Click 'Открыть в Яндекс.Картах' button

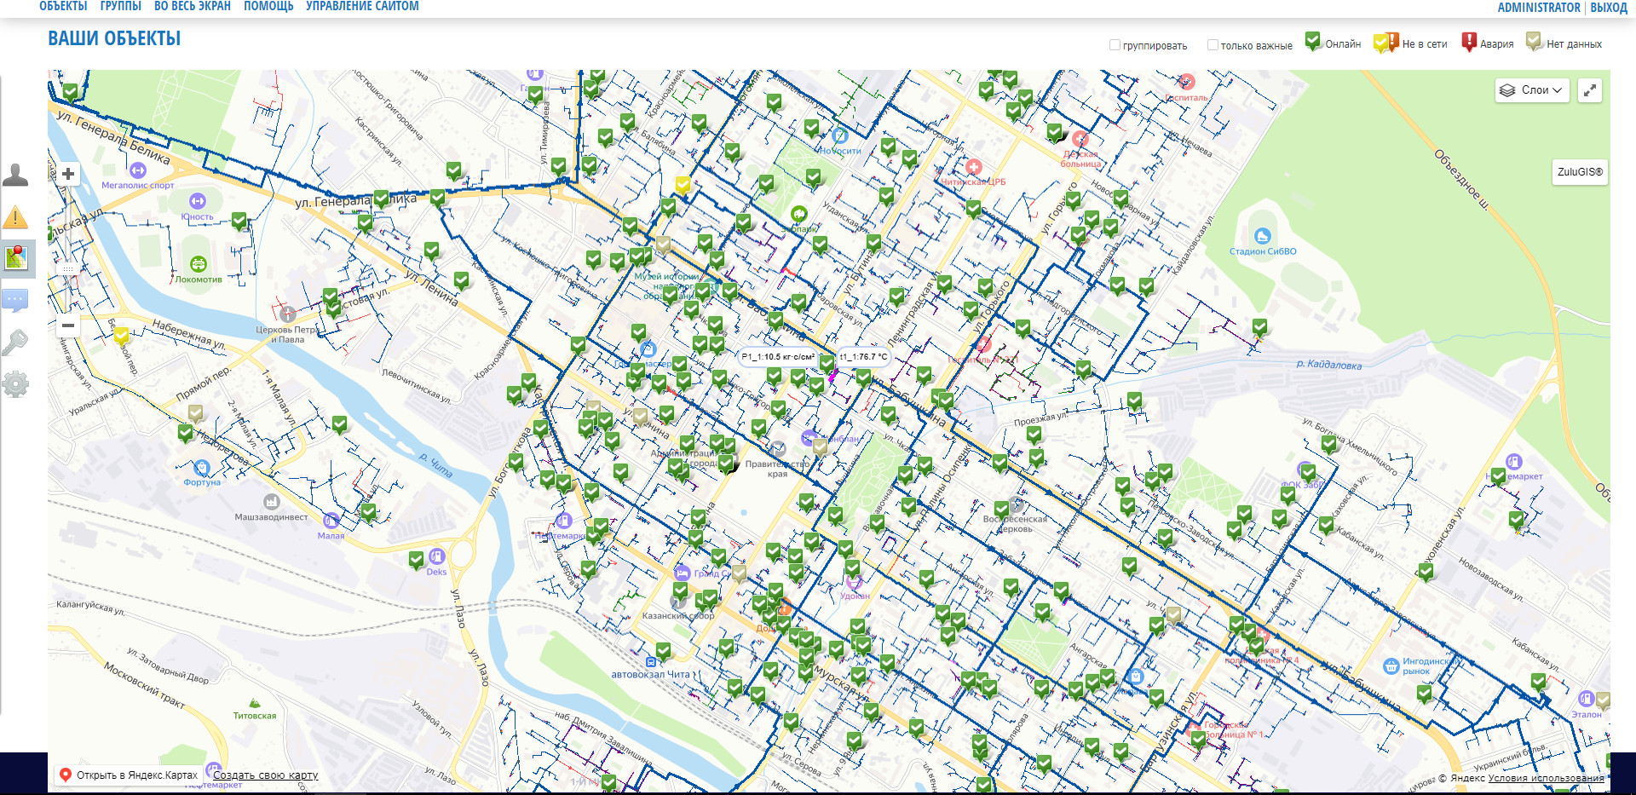point(128,775)
